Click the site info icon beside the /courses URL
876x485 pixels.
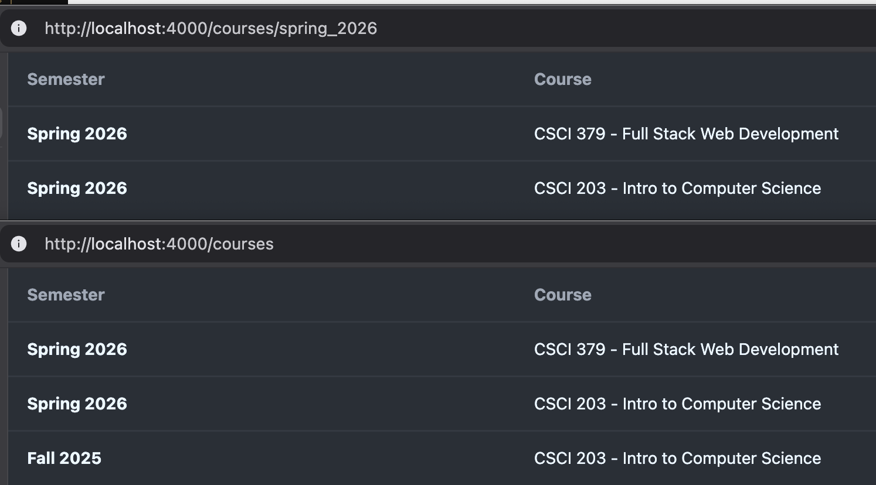tap(19, 244)
